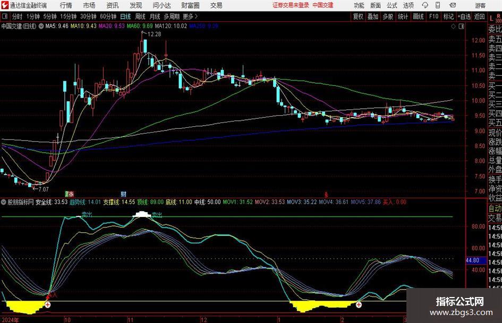Open the 版面 menu

tap(376, 5)
